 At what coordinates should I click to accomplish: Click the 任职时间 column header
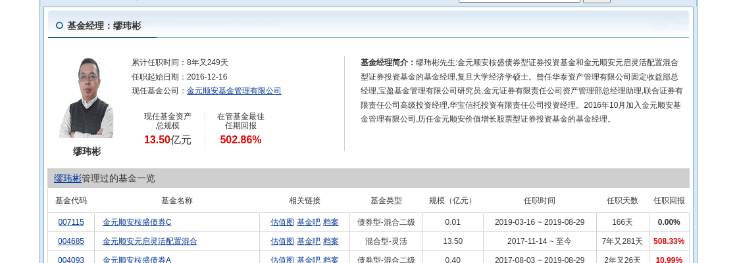(540, 201)
